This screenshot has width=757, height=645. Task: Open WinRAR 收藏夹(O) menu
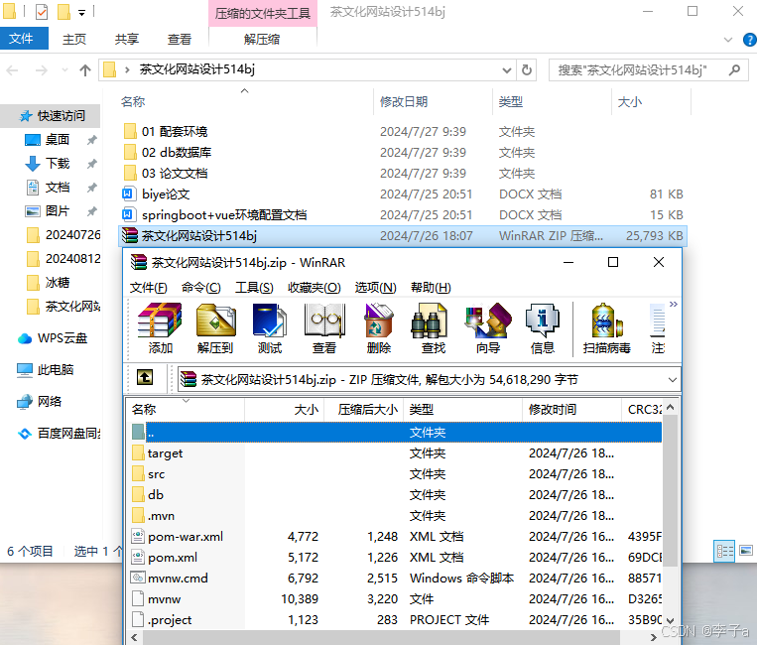coord(315,288)
